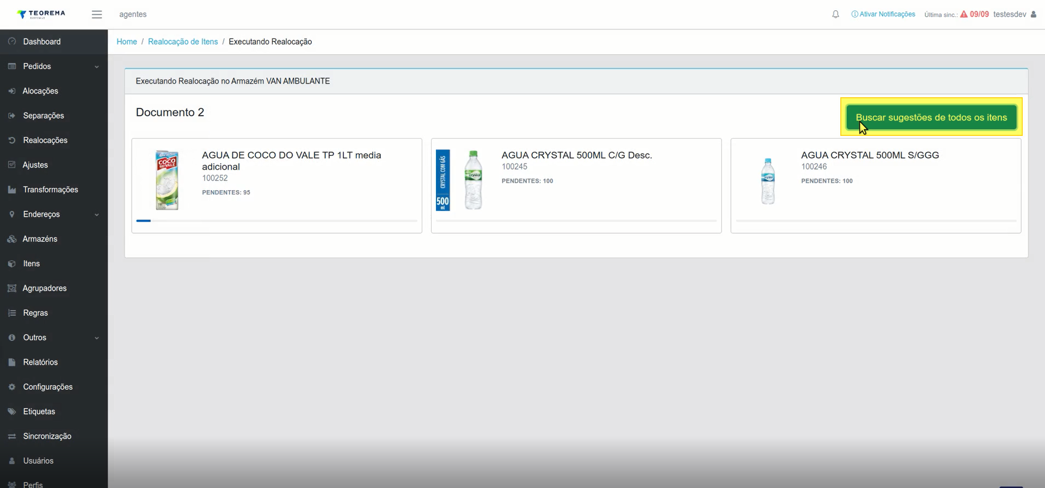Click the Relatórios file icon
The image size is (1045, 488).
(x=12, y=362)
